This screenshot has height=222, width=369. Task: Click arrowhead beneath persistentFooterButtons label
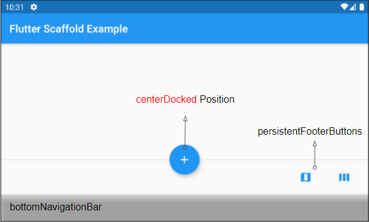click(315, 143)
